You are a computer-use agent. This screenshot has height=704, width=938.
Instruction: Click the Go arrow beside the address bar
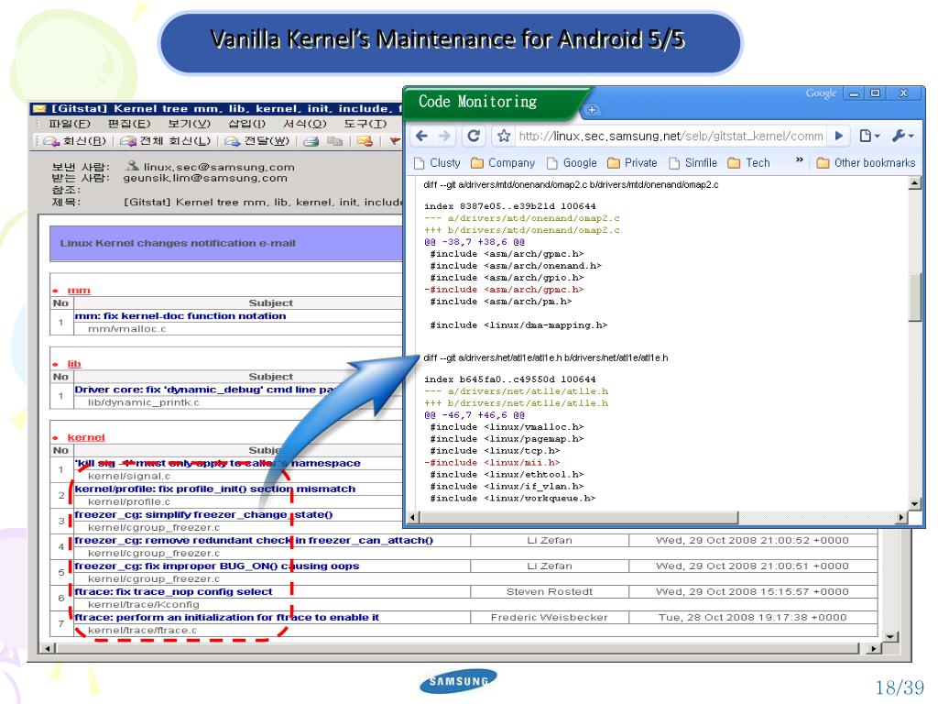pos(839,136)
